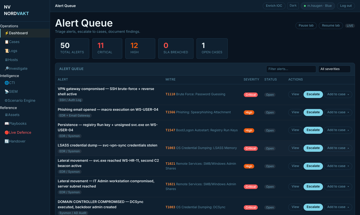Expand Add to case for Phishing email alert
The image size is (360, 215).
pos(338,112)
